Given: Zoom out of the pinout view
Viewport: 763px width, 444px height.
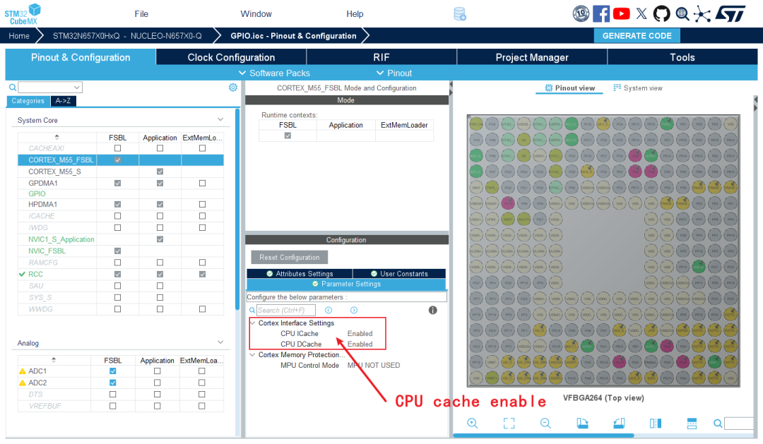Looking at the screenshot, I should 545,423.
